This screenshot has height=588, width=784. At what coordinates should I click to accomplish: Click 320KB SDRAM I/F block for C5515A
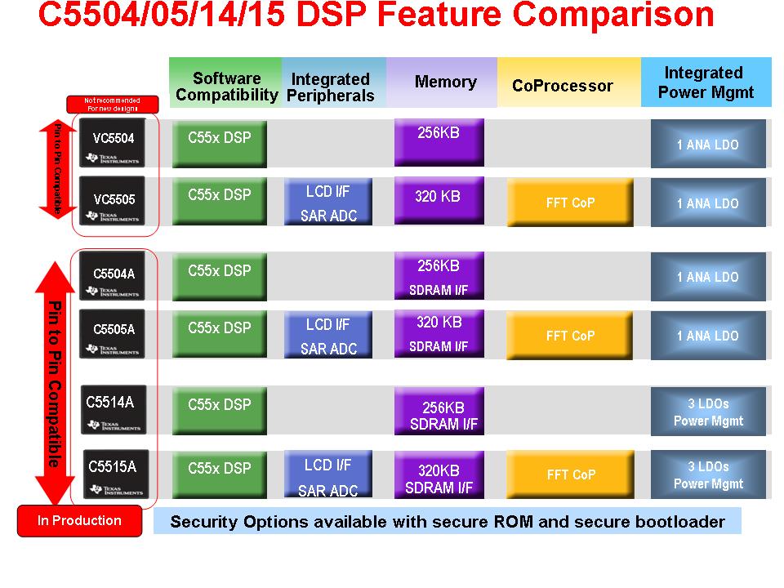439,474
